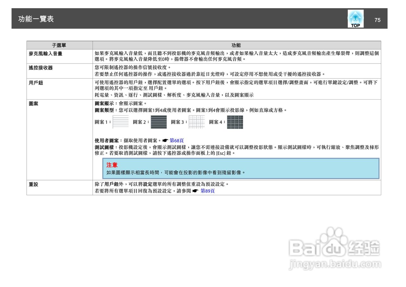Click the 圖案類型 bold term
The width and height of the screenshot is (406, 287).
click(104, 110)
